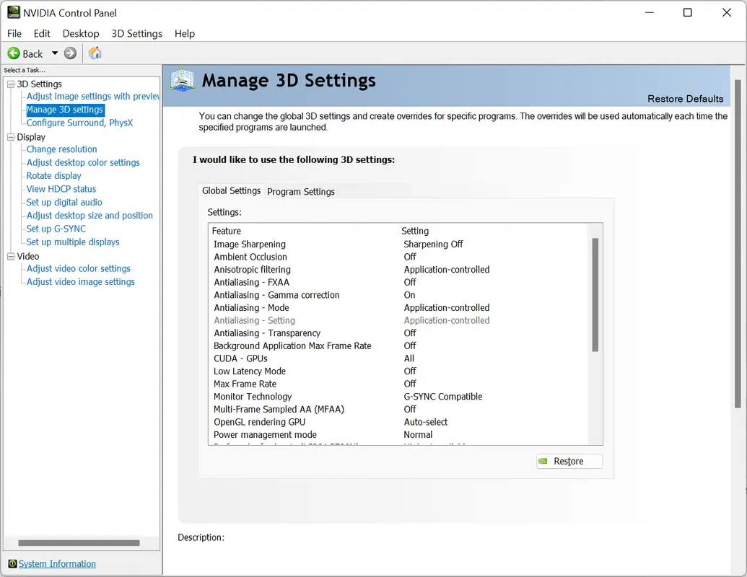Open the 3D Settings menu

[x=136, y=33]
